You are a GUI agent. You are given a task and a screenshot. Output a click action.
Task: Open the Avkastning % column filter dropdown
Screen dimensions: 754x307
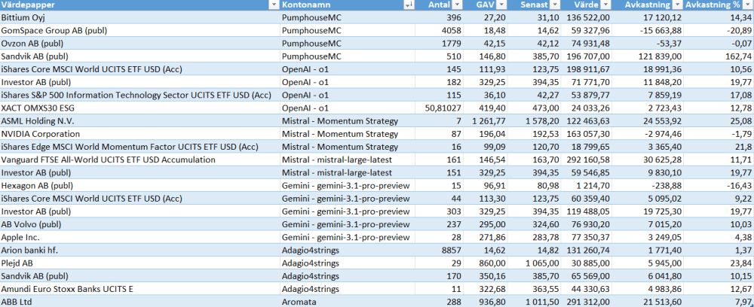[749, 5]
